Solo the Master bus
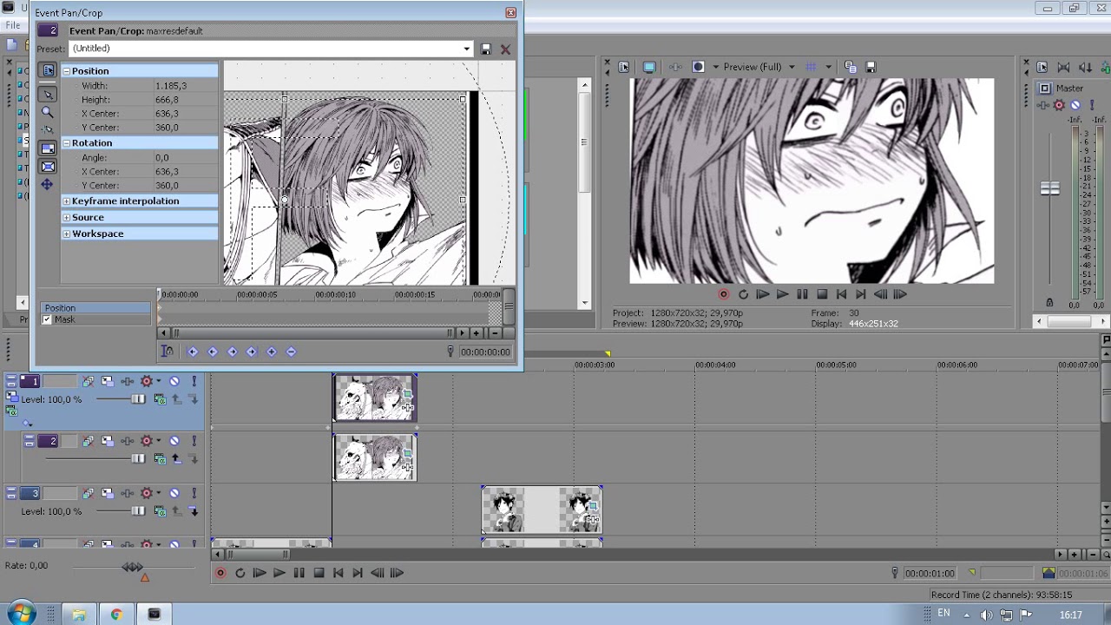 point(1091,105)
